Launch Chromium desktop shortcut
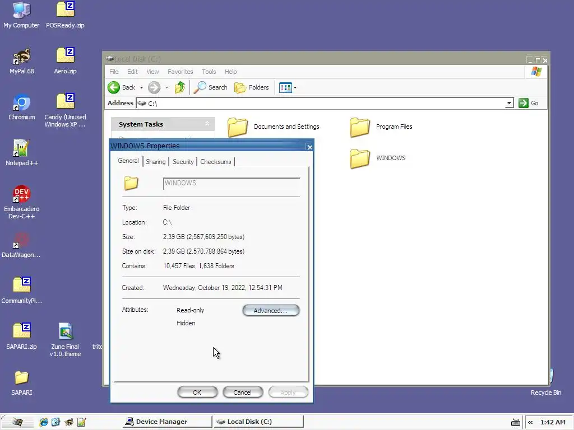 tap(22, 107)
